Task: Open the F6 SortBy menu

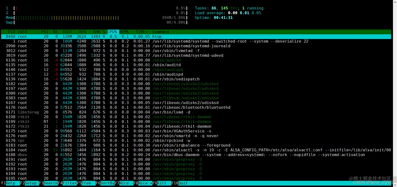Action: point(105,183)
